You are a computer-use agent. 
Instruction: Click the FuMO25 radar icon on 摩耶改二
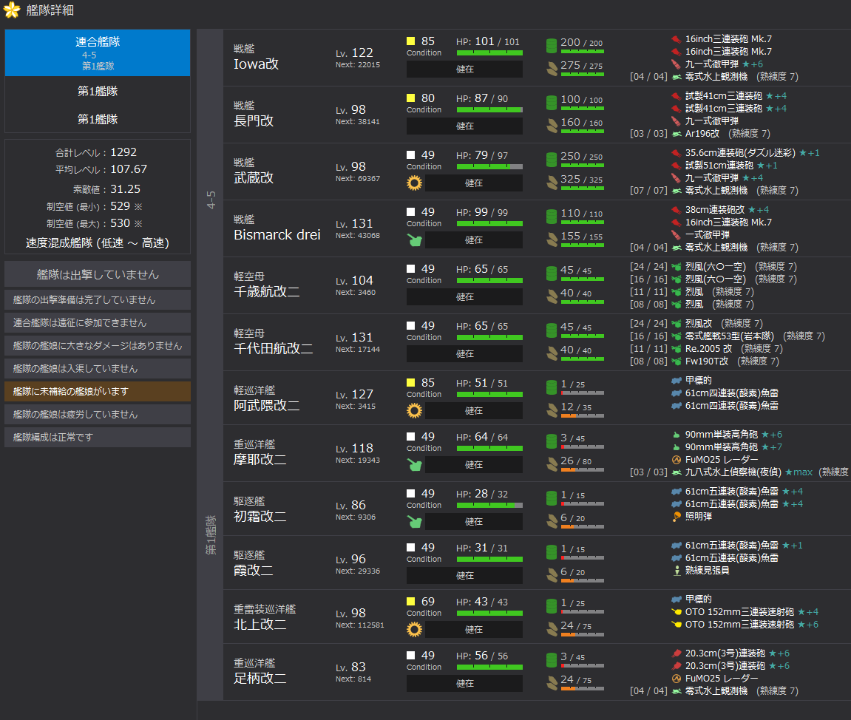click(676, 459)
